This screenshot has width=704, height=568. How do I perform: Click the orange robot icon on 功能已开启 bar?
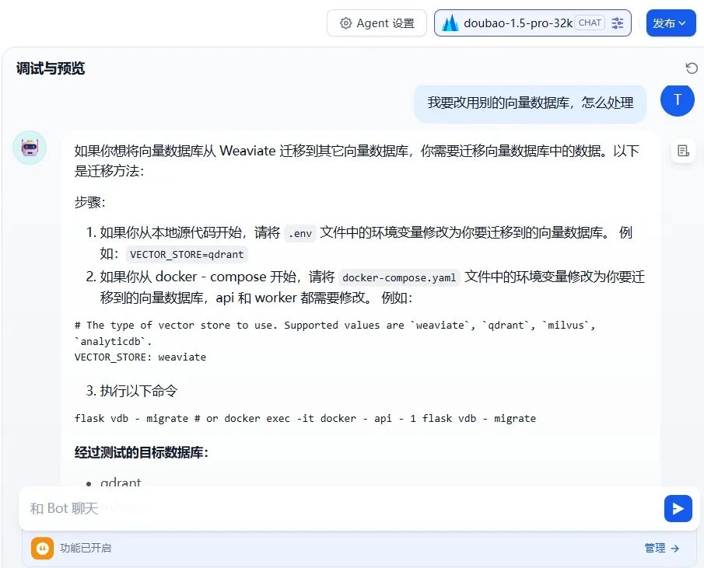[42, 548]
